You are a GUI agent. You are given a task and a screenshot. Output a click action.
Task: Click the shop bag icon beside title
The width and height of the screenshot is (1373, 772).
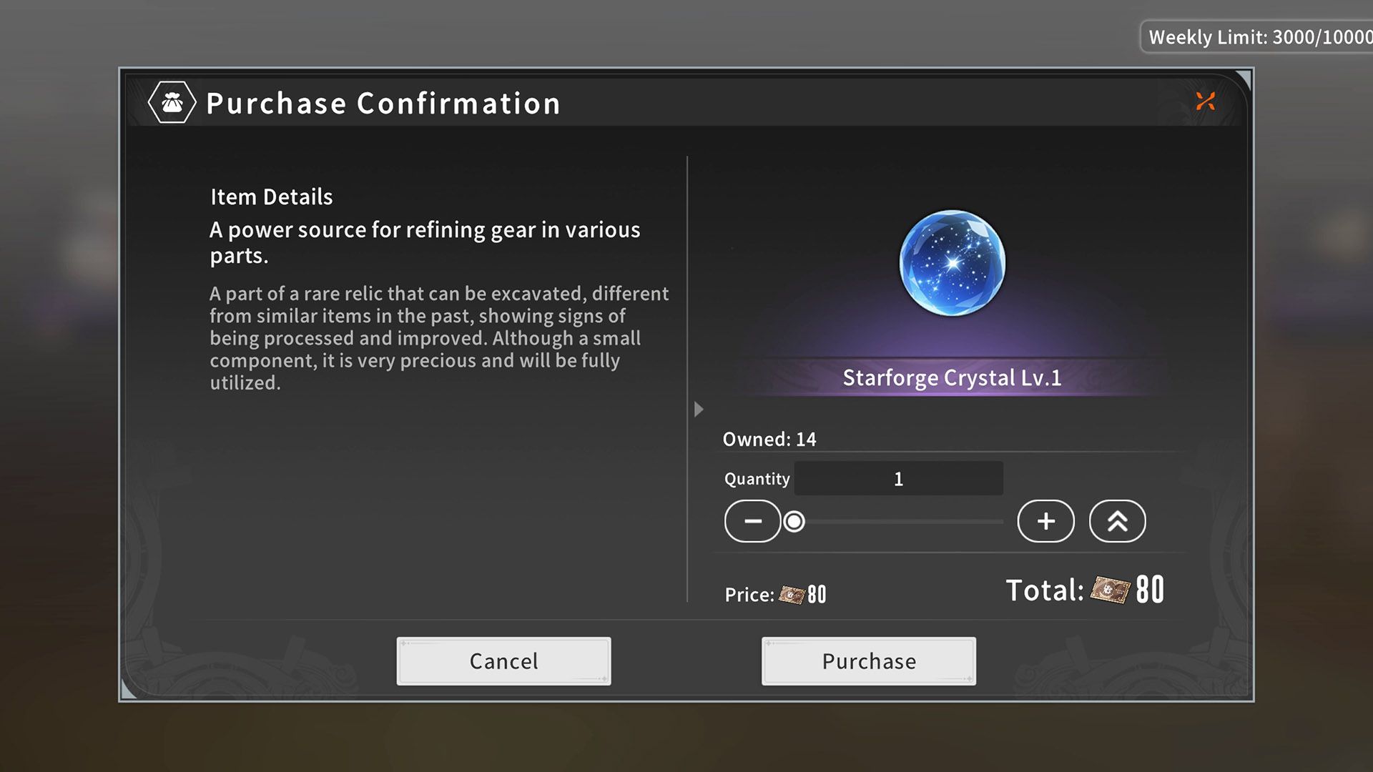point(172,102)
